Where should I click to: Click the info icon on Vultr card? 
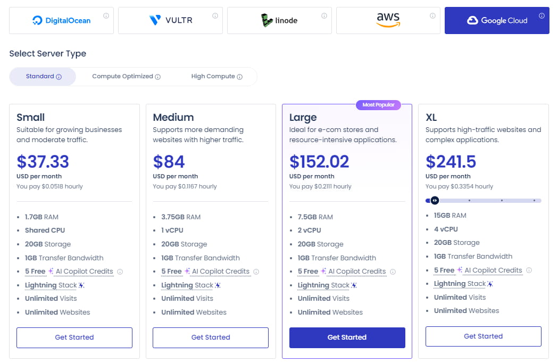point(215,16)
